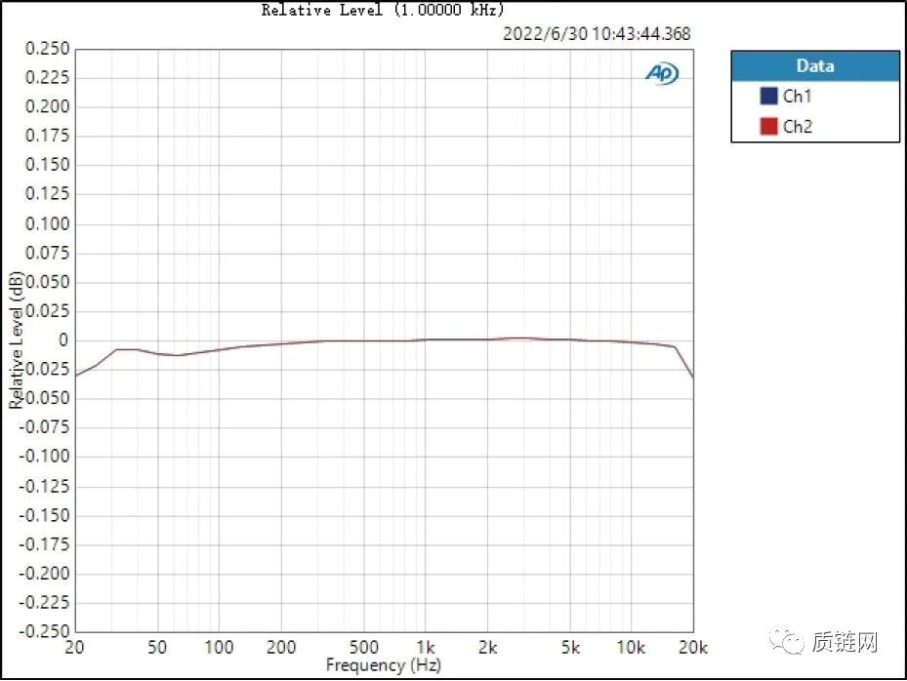The height and width of the screenshot is (681, 907).
Task: Click the -0.250 y-axis value
Action: tap(44, 630)
